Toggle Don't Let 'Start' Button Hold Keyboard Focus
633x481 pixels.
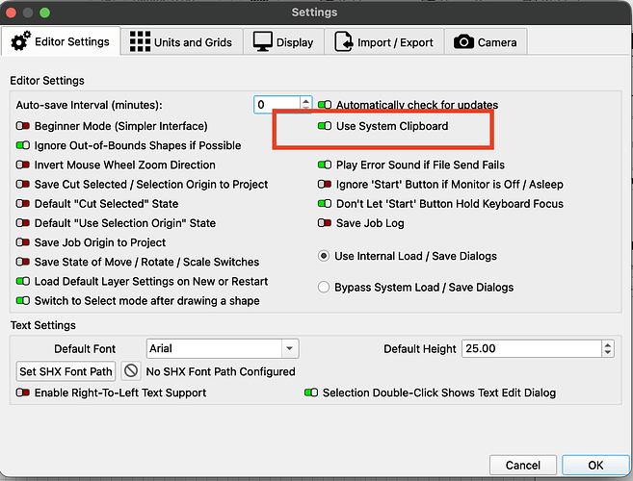click(325, 204)
